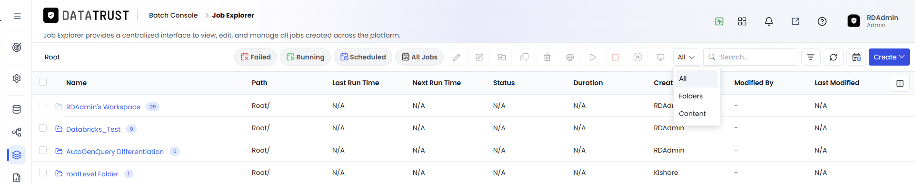The width and height of the screenshot is (915, 183).
Task: Open the notifications bell icon
Action: coord(768,21)
